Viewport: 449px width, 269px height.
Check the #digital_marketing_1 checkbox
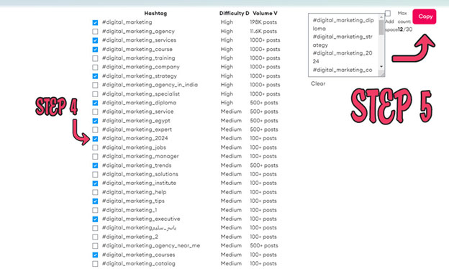[95, 210]
